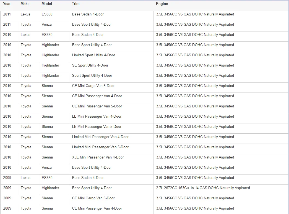The width and height of the screenshot is (289, 214).
Task: Select the 2011 Toyota Venza model cell
Action: (54, 26)
